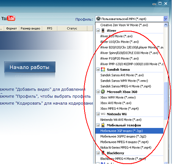Click the Microsoft Xbox 360 group icon

click(103, 92)
